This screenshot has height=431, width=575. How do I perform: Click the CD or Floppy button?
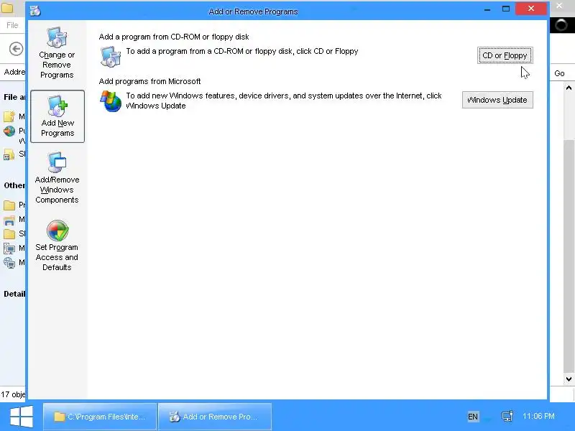(505, 55)
